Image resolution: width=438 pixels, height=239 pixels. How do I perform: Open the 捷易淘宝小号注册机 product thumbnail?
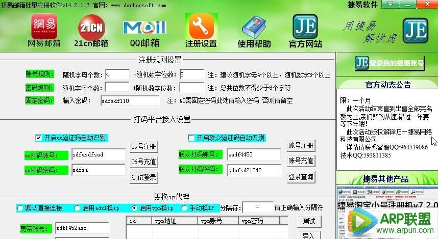[387, 214]
